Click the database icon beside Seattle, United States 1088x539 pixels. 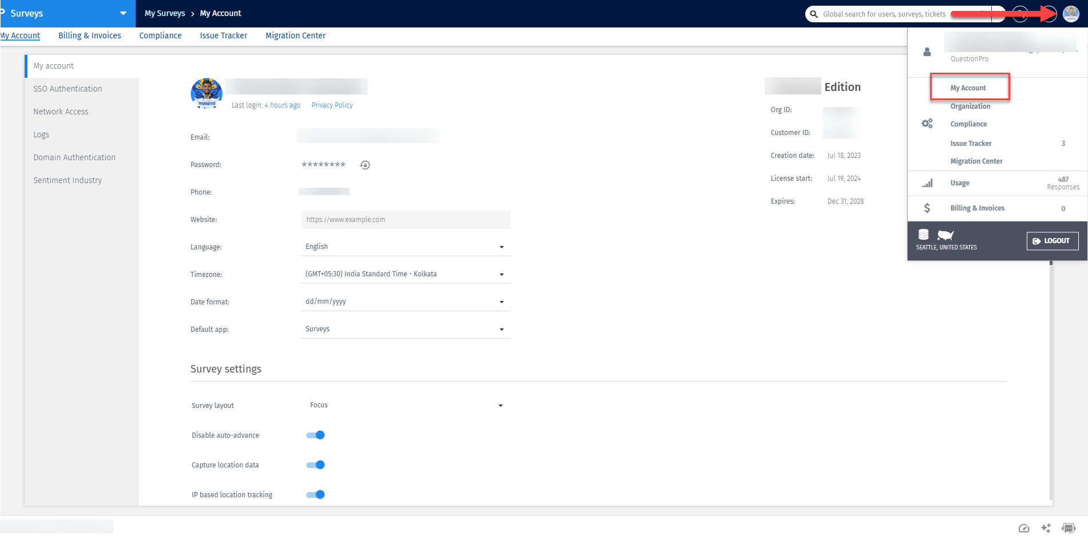click(x=924, y=234)
